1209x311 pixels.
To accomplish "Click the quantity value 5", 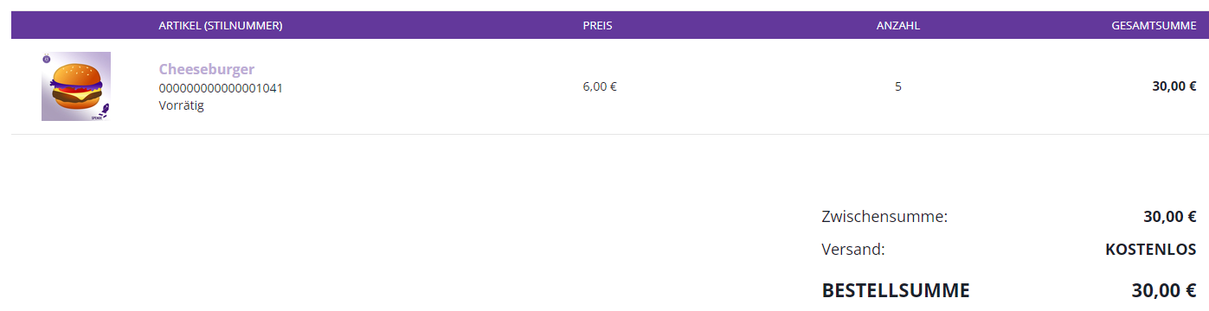I will (898, 86).
